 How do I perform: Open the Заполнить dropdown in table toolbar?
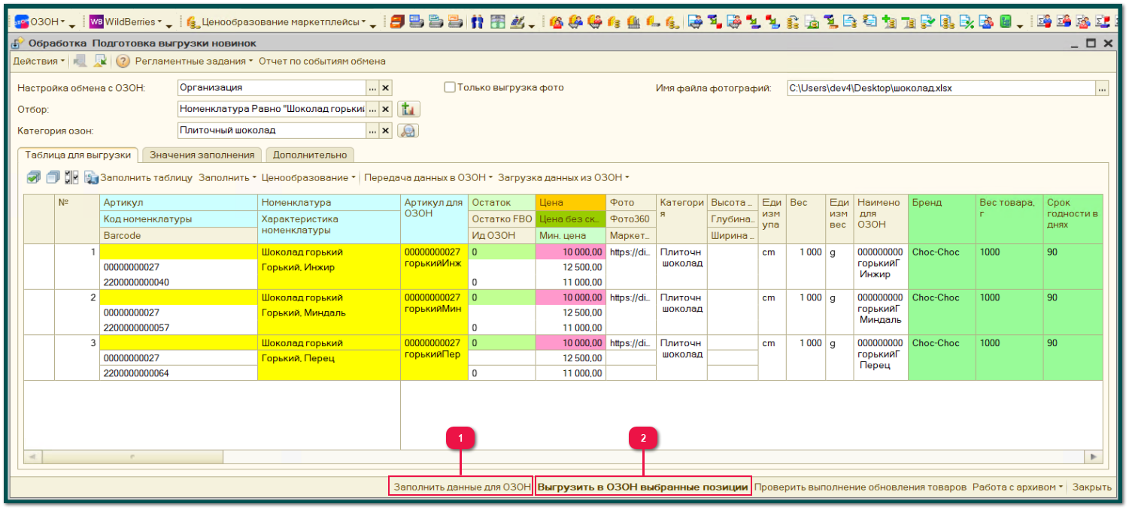(227, 178)
